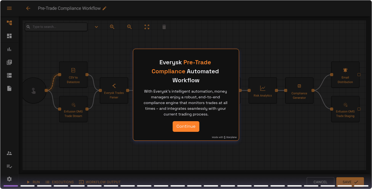Select the manual trigger start node
Screen dimensions: 372x189
point(34,90)
